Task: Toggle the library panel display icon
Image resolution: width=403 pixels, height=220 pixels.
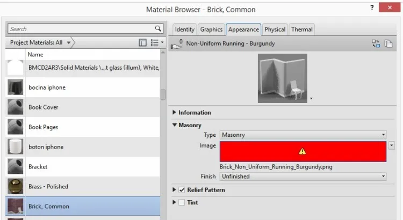Action: (x=142, y=42)
